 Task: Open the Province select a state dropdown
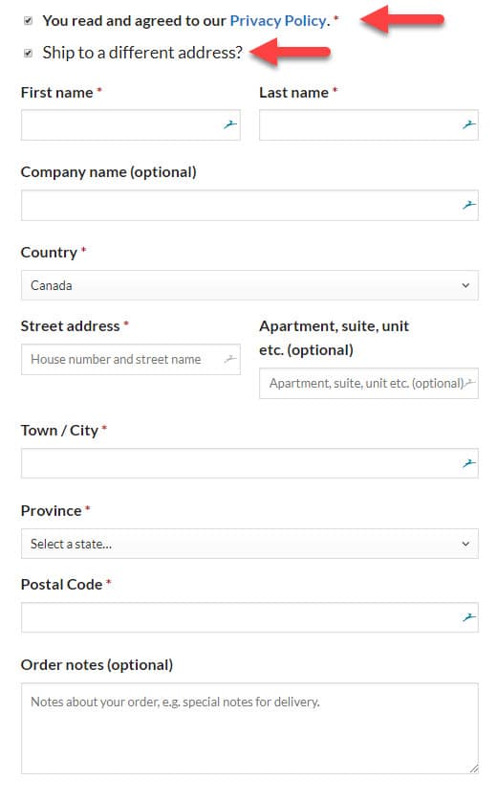pyautogui.click(x=249, y=544)
